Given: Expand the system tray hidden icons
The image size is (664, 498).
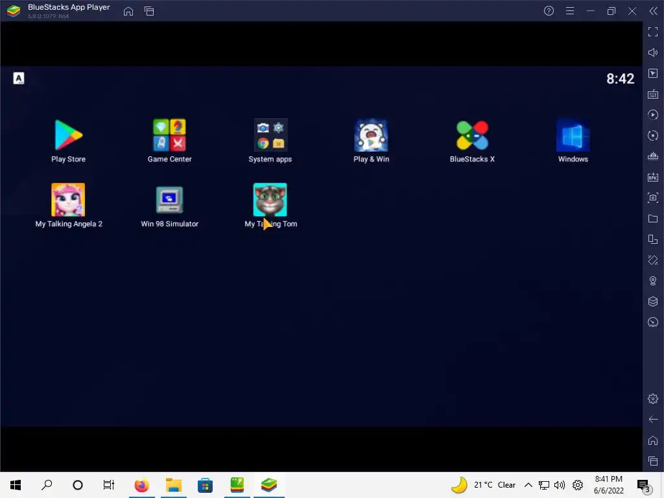Looking at the screenshot, I should pos(528,485).
